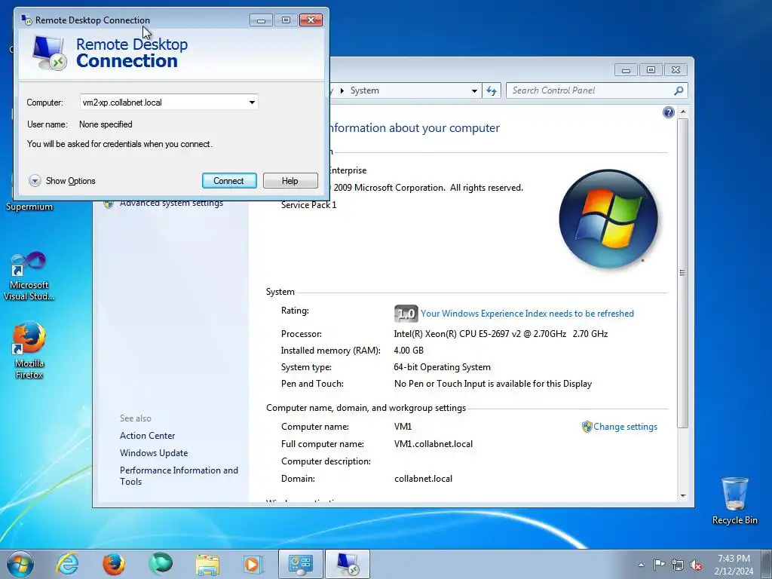
Task: Switch to Control Panel System taskbar button
Action: (x=300, y=564)
